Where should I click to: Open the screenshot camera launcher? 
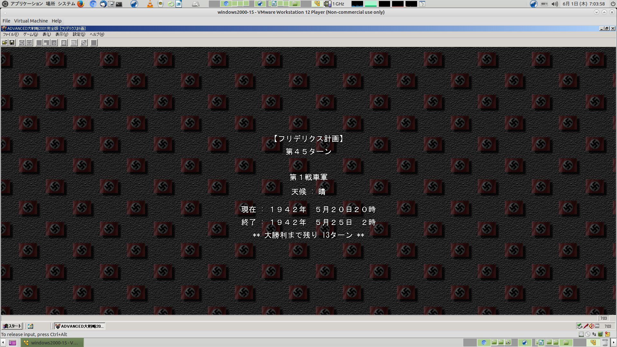pyautogui.click(x=112, y=4)
